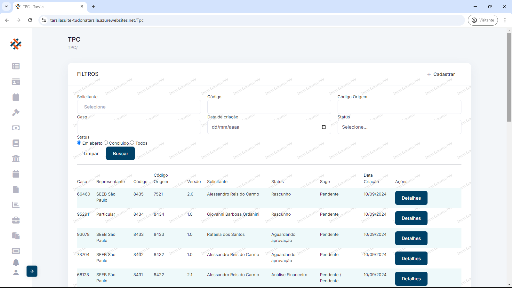
Task: Select the 'Todos' status radio button
Action: [x=132, y=143]
